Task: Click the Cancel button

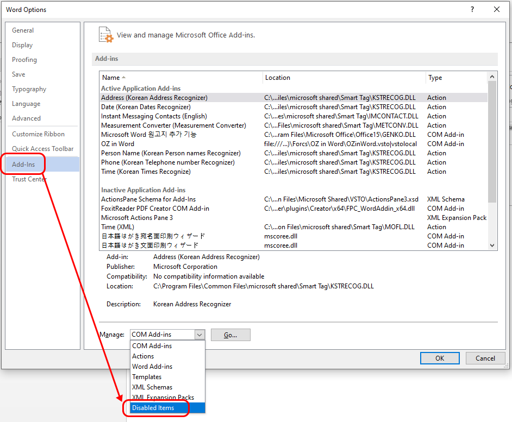Action: [485, 358]
